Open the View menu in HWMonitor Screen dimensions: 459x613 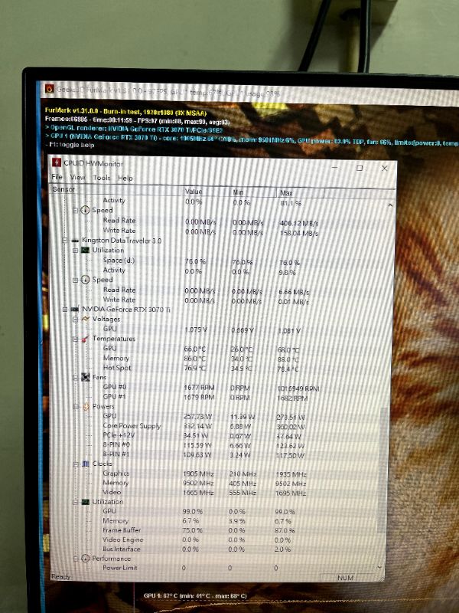click(78, 177)
